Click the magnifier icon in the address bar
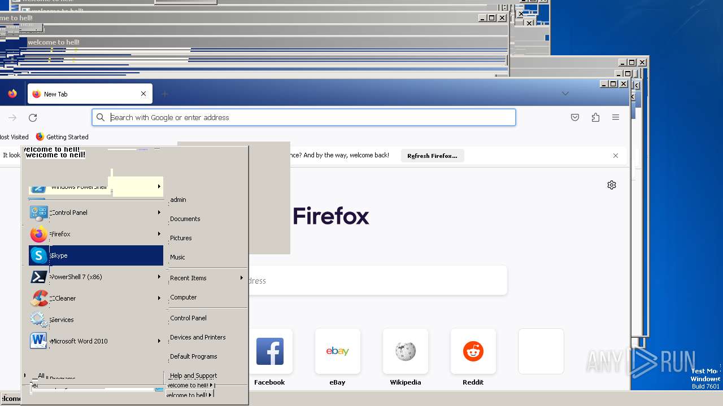The height and width of the screenshot is (406, 723). point(101,117)
